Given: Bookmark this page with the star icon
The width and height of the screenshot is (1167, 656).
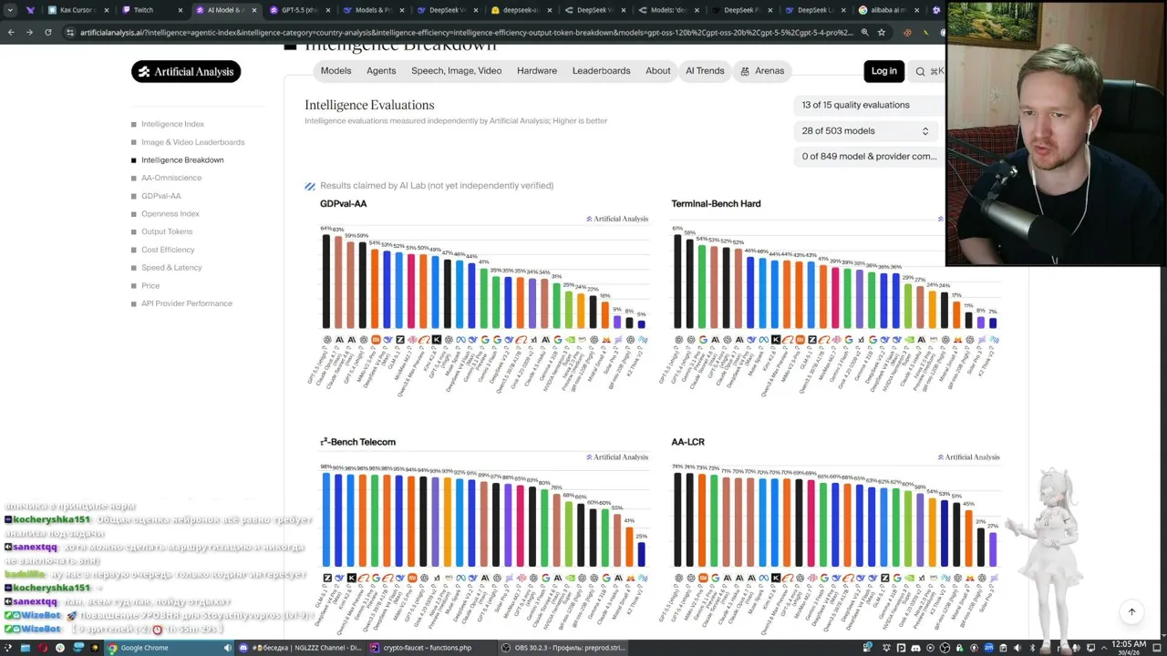Looking at the screenshot, I should click(x=881, y=32).
